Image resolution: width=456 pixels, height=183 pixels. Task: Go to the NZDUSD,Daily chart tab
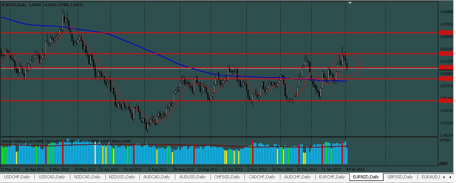(x=122, y=177)
